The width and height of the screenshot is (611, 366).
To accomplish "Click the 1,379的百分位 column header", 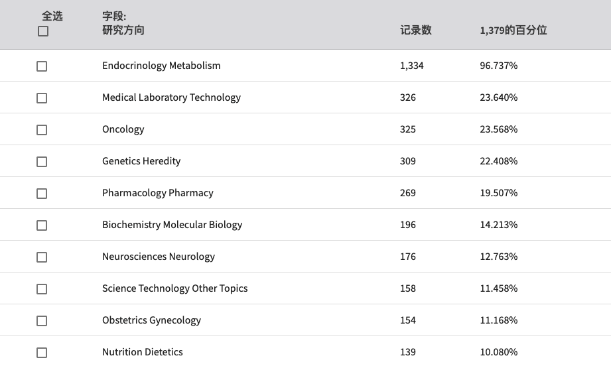I will [x=513, y=30].
